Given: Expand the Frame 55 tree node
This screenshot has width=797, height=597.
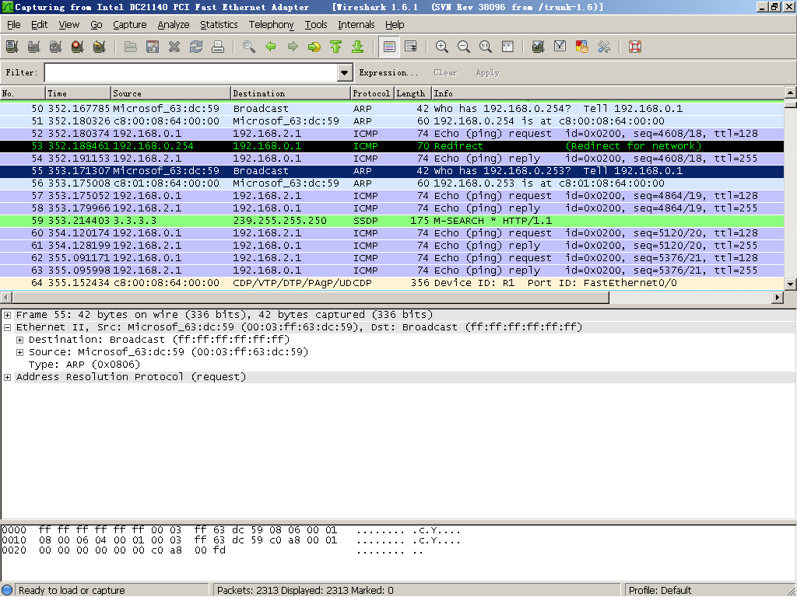Looking at the screenshot, I should (8, 315).
